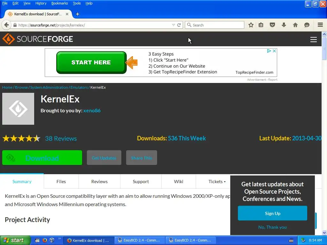
Task: Click 536 This Week downloads link
Action: pos(187,138)
